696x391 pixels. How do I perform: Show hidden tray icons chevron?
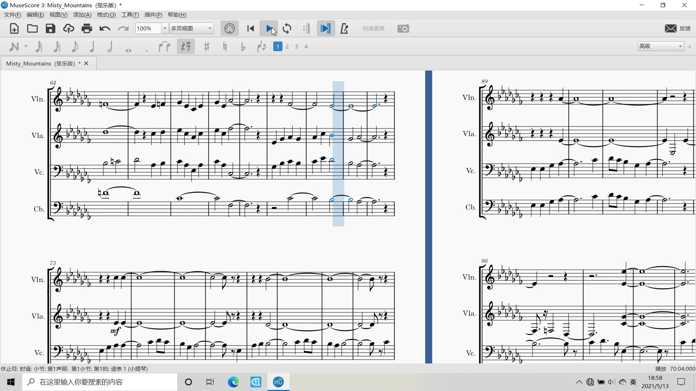coord(579,382)
